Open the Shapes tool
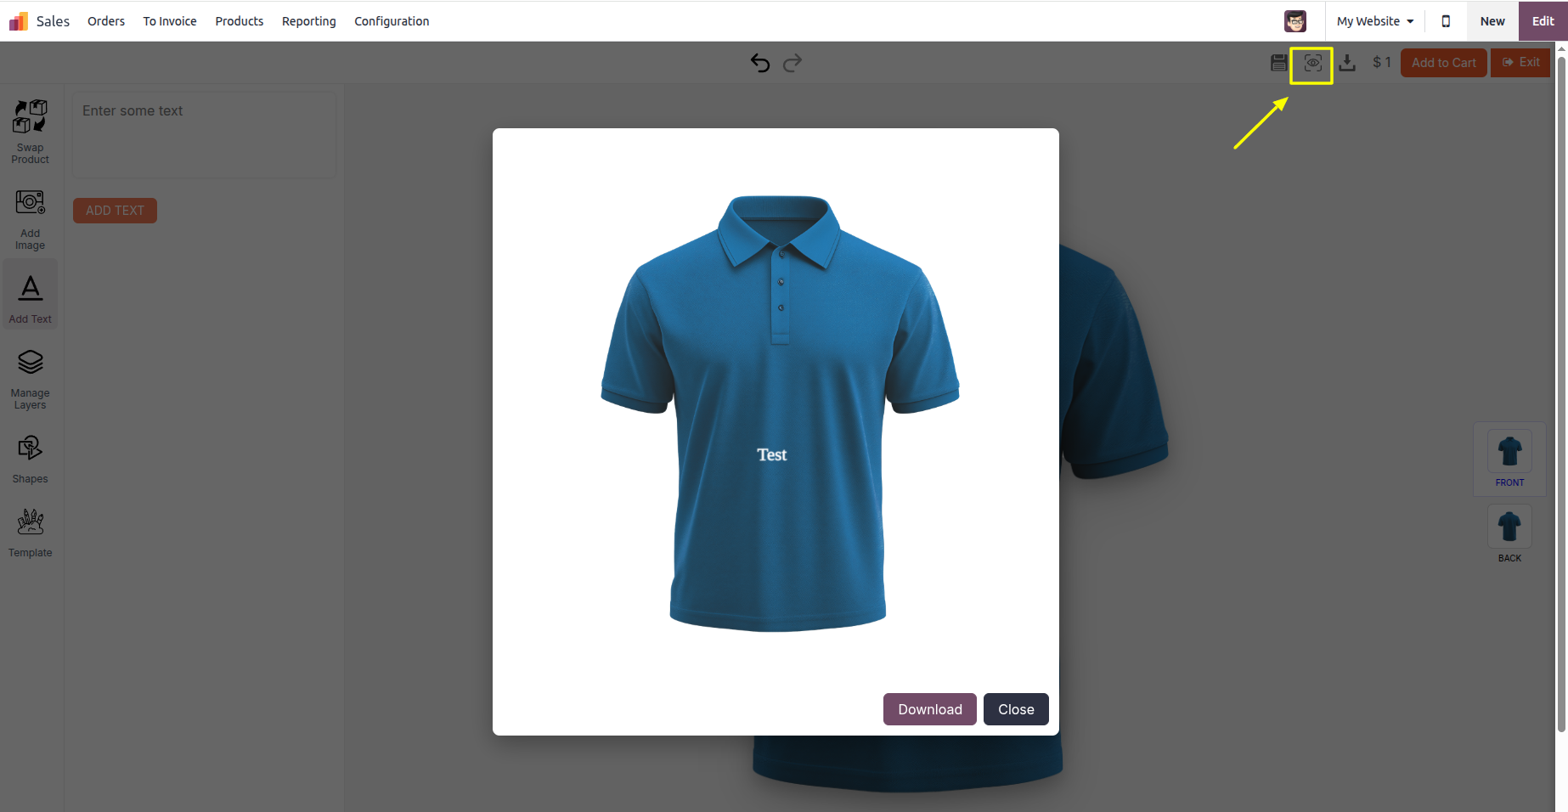Viewport: 1568px width, 812px height. click(x=31, y=460)
